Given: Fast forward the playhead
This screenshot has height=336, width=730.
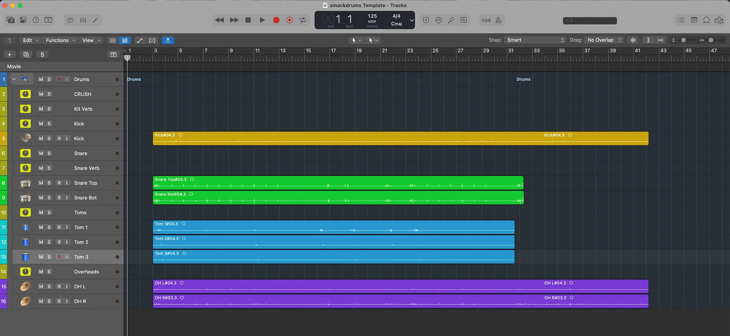Looking at the screenshot, I should pyautogui.click(x=234, y=20).
